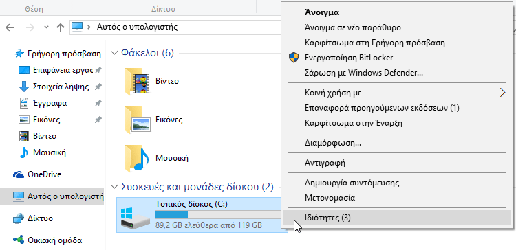Click '89,2 GB ελεύθερα από 119 GB' text
516x250 pixels.
pos(208,225)
